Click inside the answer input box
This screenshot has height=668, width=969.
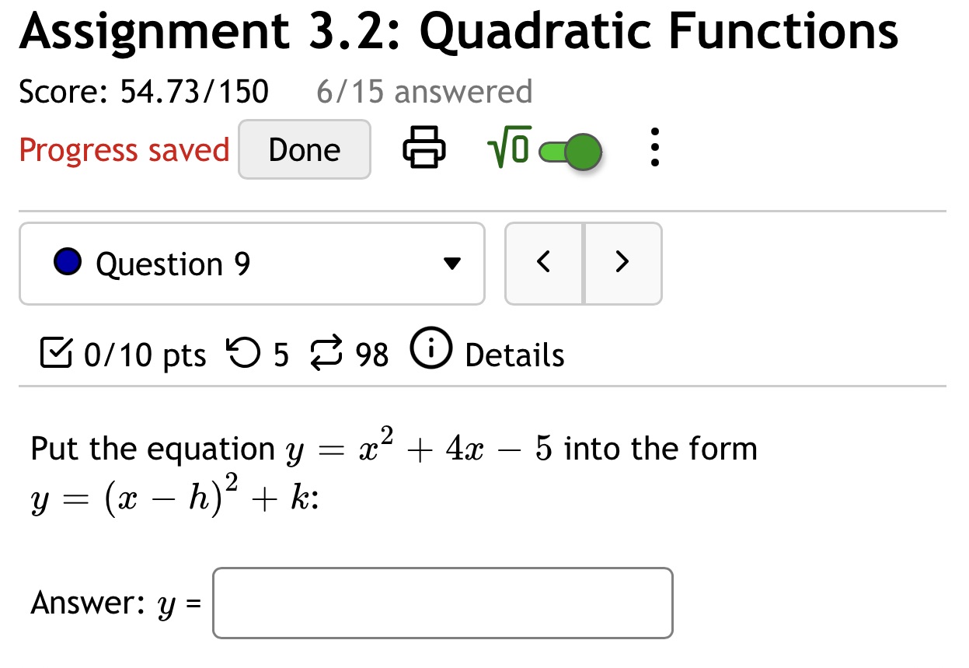point(441,603)
